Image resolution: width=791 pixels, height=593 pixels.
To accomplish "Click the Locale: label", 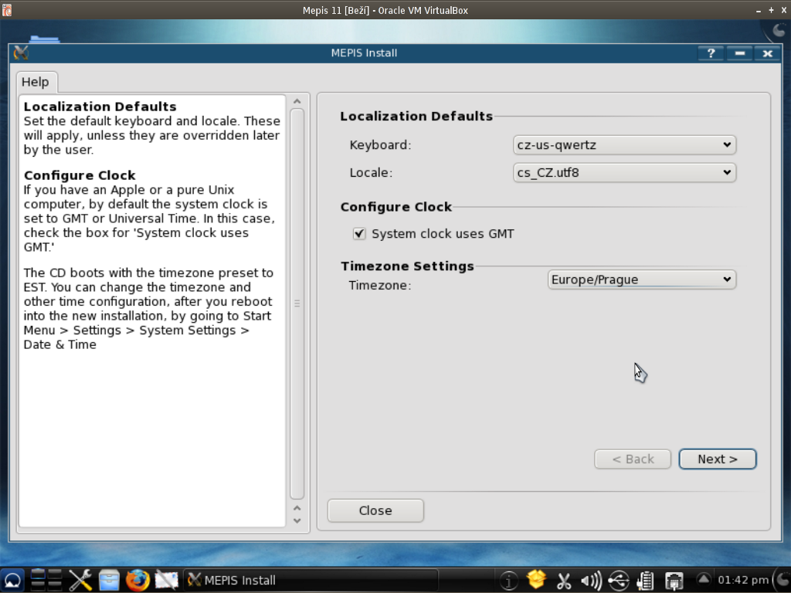I will pyautogui.click(x=371, y=172).
